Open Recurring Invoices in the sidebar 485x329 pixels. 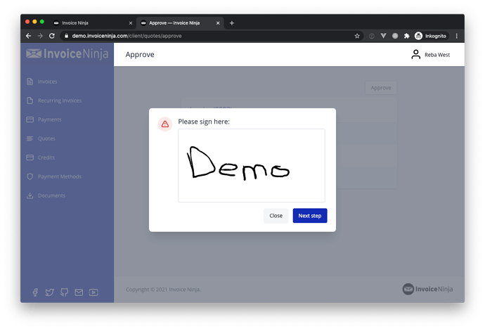[59, 101]
